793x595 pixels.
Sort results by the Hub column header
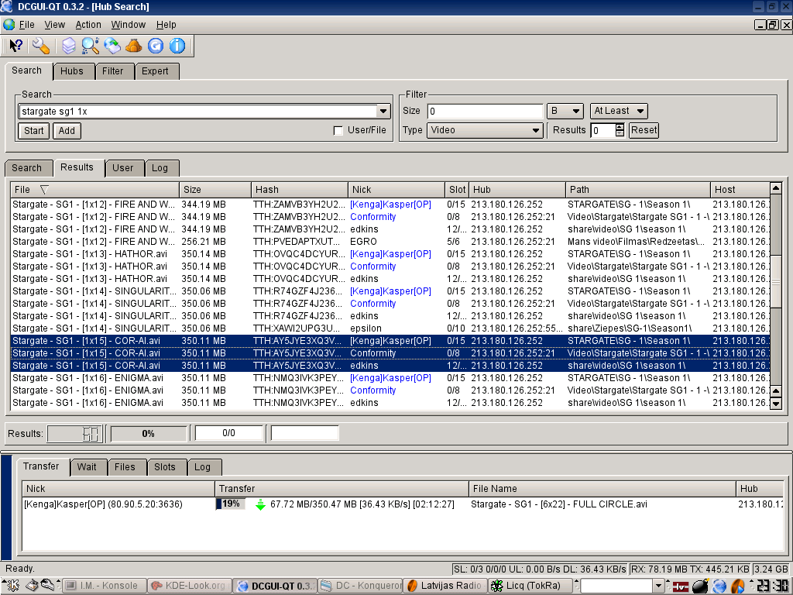coord(517,190)
